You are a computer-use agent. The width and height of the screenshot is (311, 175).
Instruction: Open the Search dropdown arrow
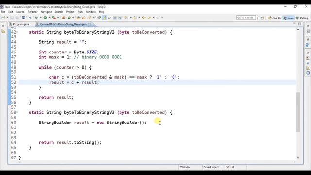(94, 17)
